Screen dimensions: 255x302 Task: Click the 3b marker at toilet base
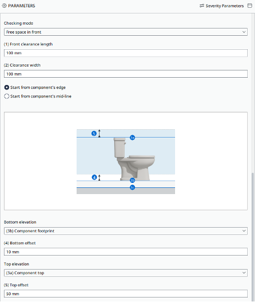point(133,181)
